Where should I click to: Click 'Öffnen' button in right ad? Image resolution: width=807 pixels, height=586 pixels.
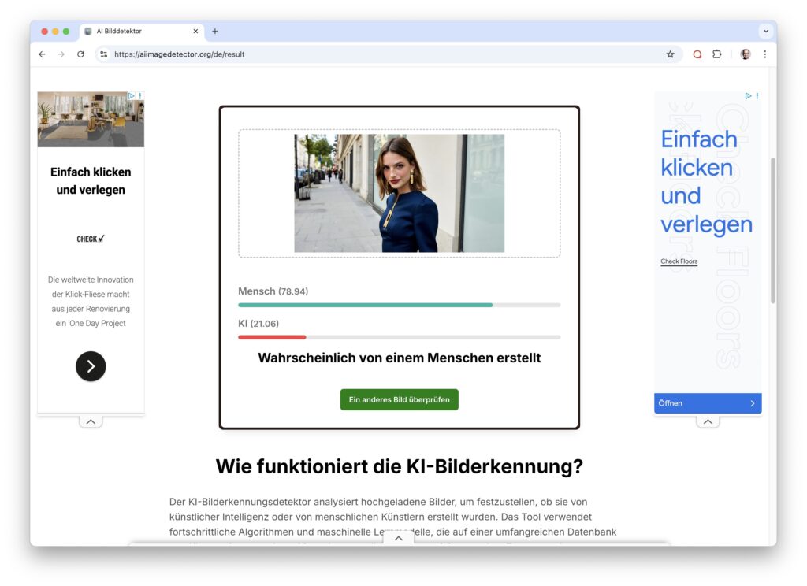tap(708, 403)
